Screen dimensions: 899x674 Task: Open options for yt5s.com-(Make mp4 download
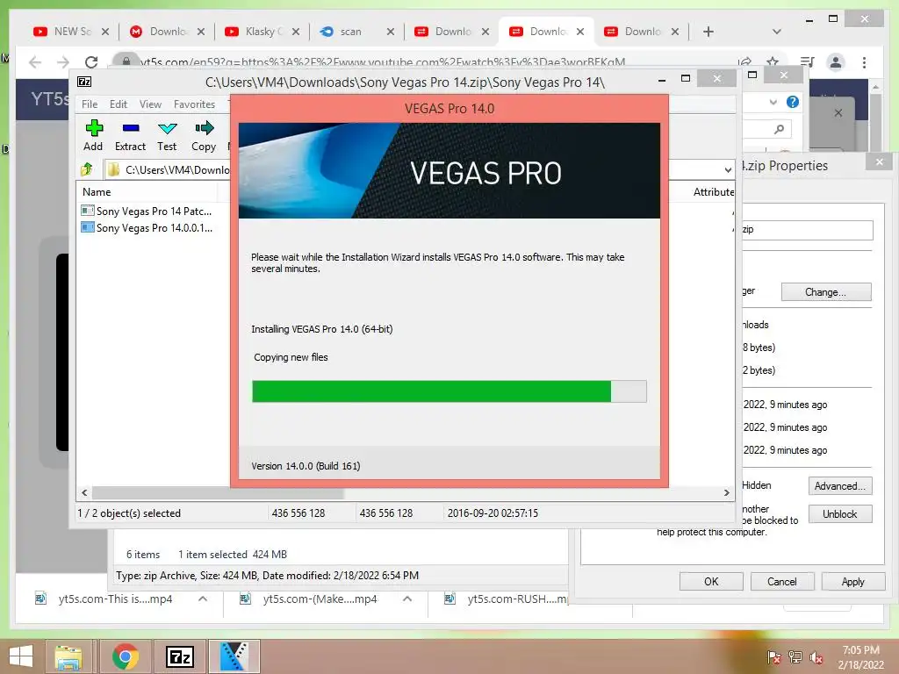407,599
